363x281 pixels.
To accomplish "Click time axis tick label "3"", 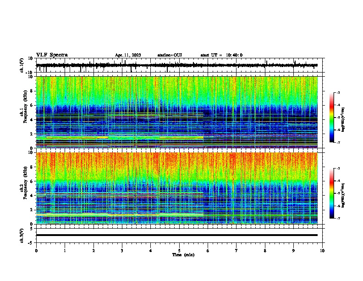I will pos(122,251).
